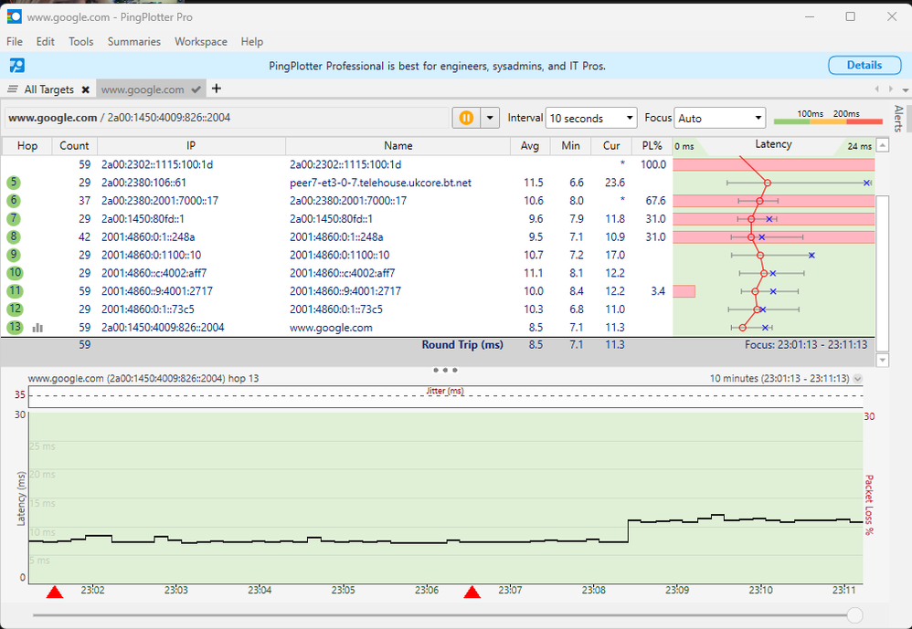The width and height of the screenshot is (912, 629).
Task: Add a new target tab with plus icon
Action: pyautogui.click(x=217, y=89)
